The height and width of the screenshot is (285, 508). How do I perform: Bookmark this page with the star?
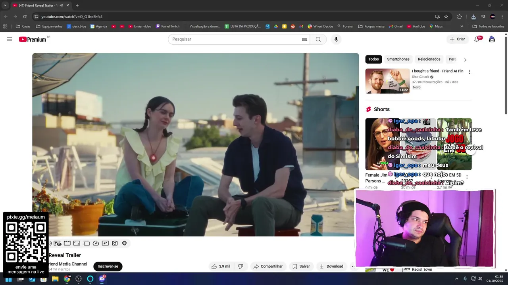(x=446, y=17)
